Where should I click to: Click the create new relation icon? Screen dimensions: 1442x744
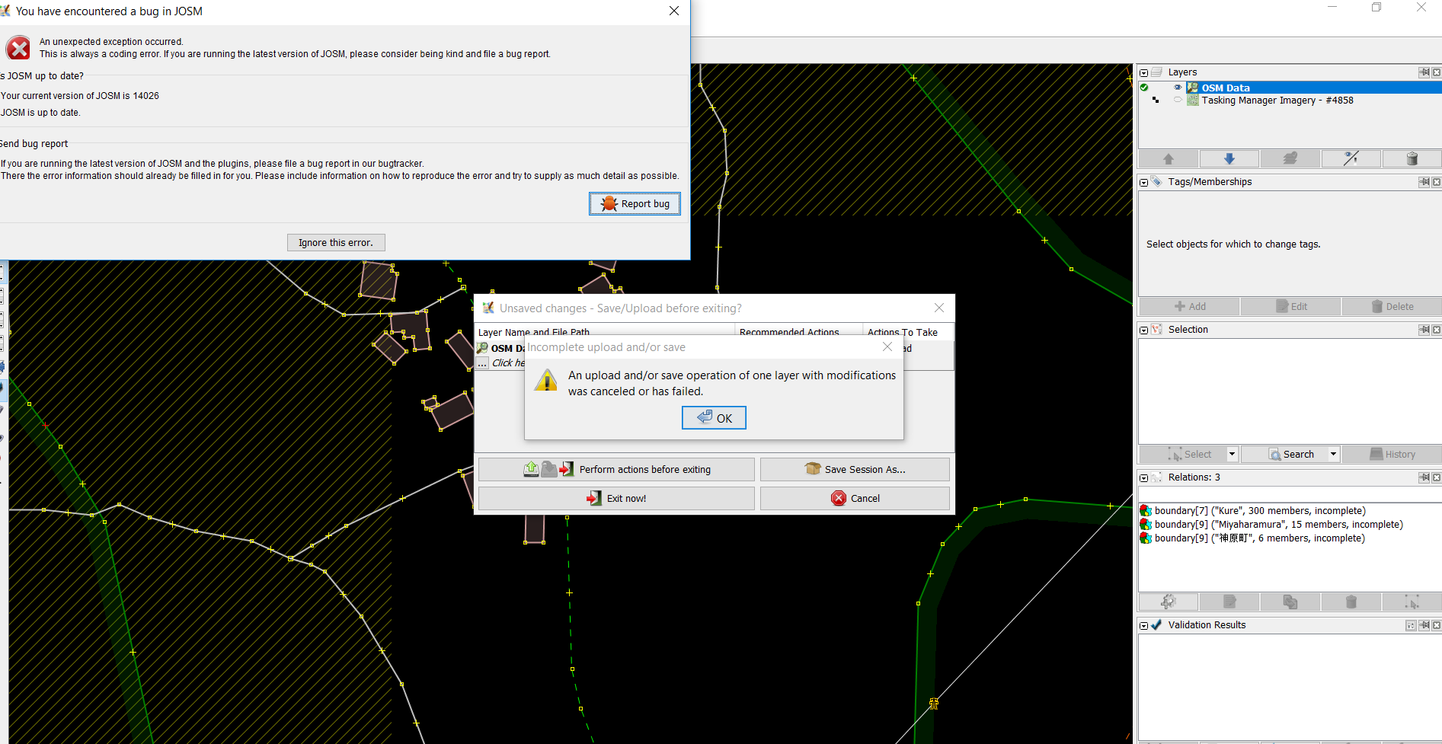click(1168, 602)
